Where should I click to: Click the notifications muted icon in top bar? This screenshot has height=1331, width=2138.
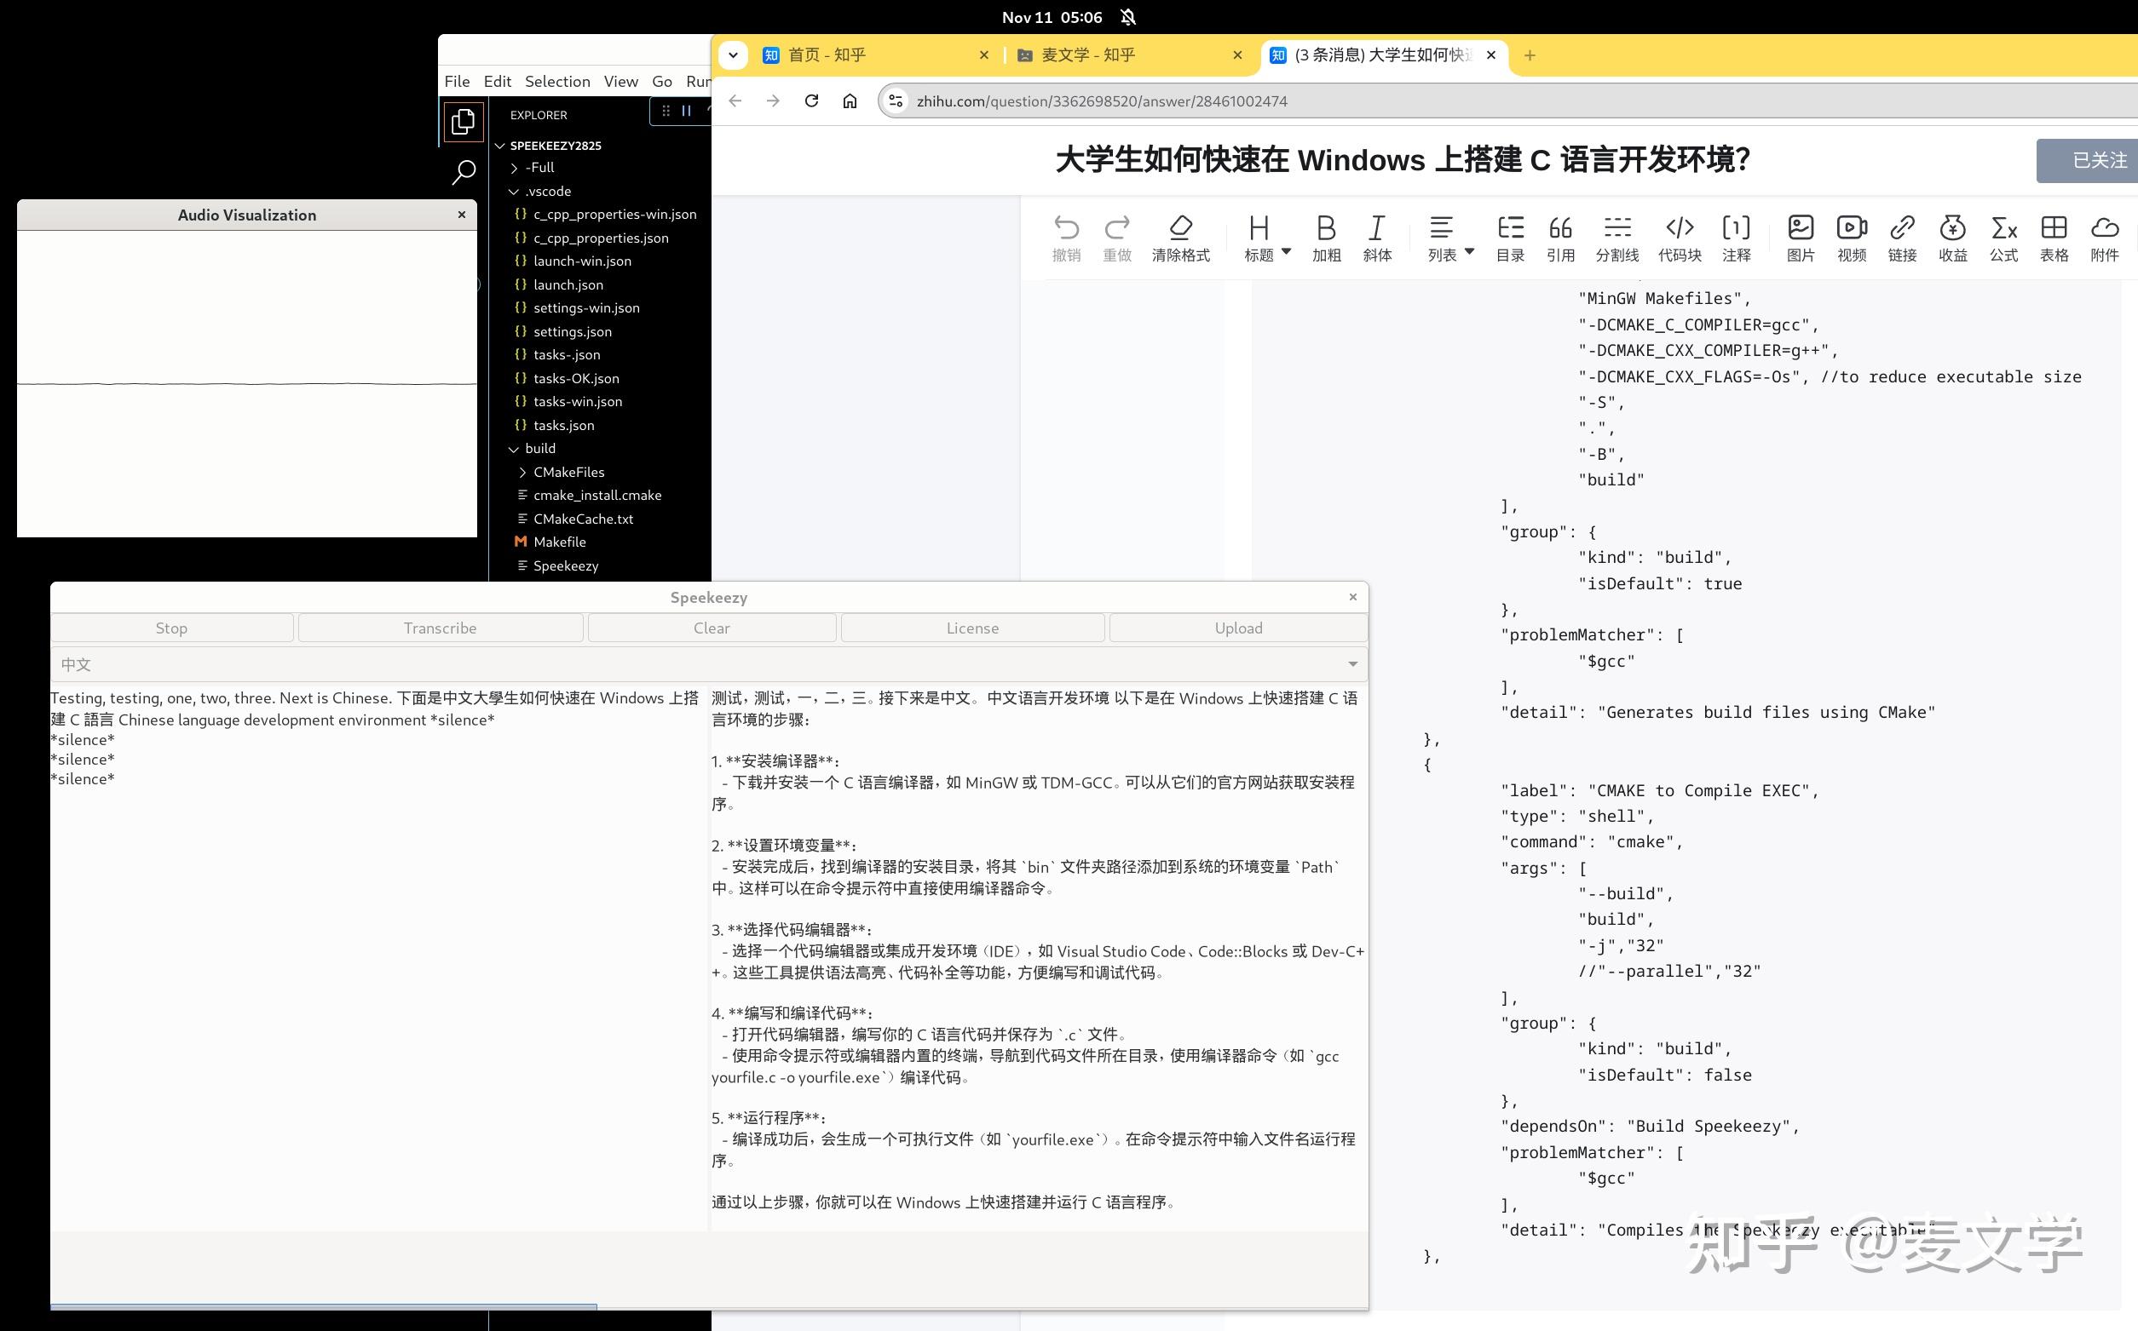point(1127,17)
